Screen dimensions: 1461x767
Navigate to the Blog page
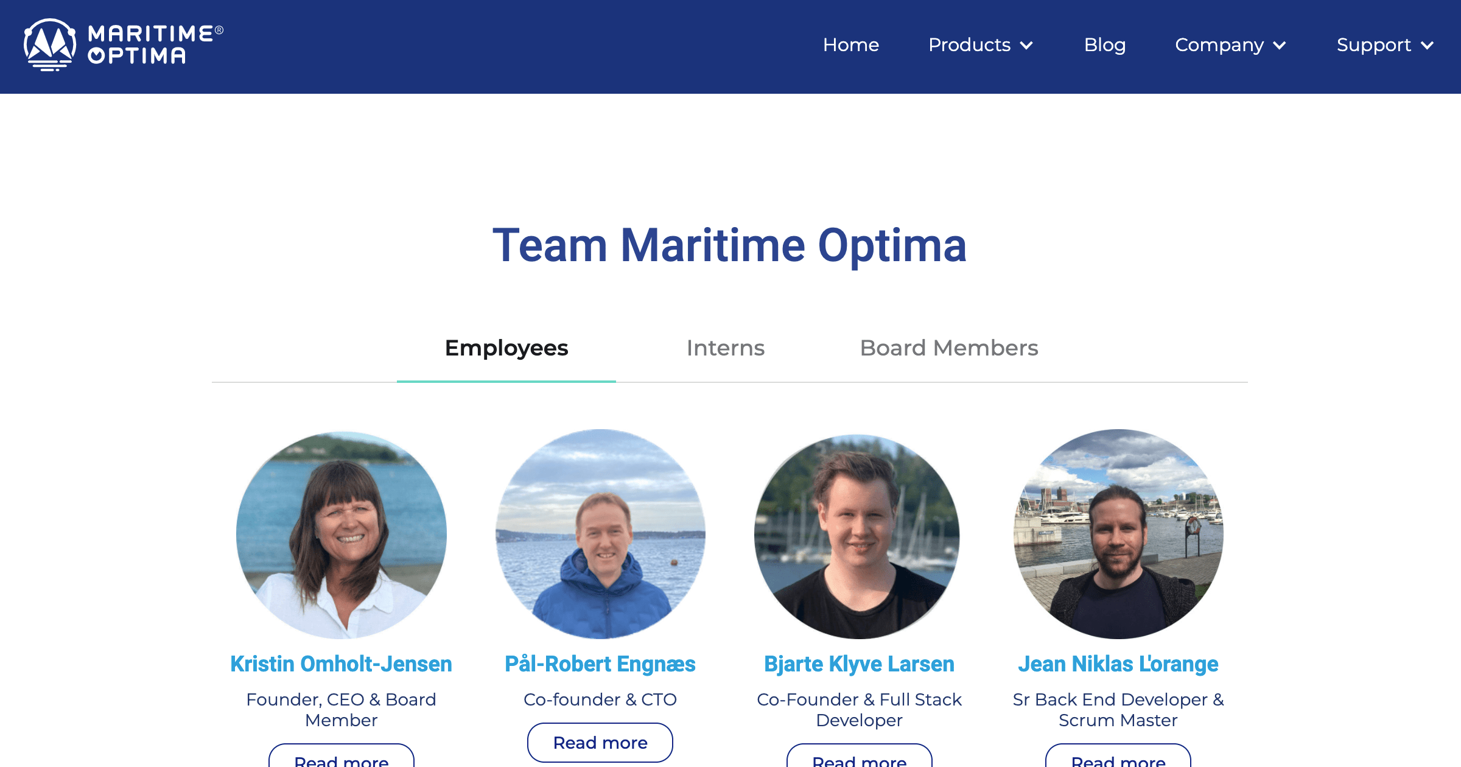1105,44
